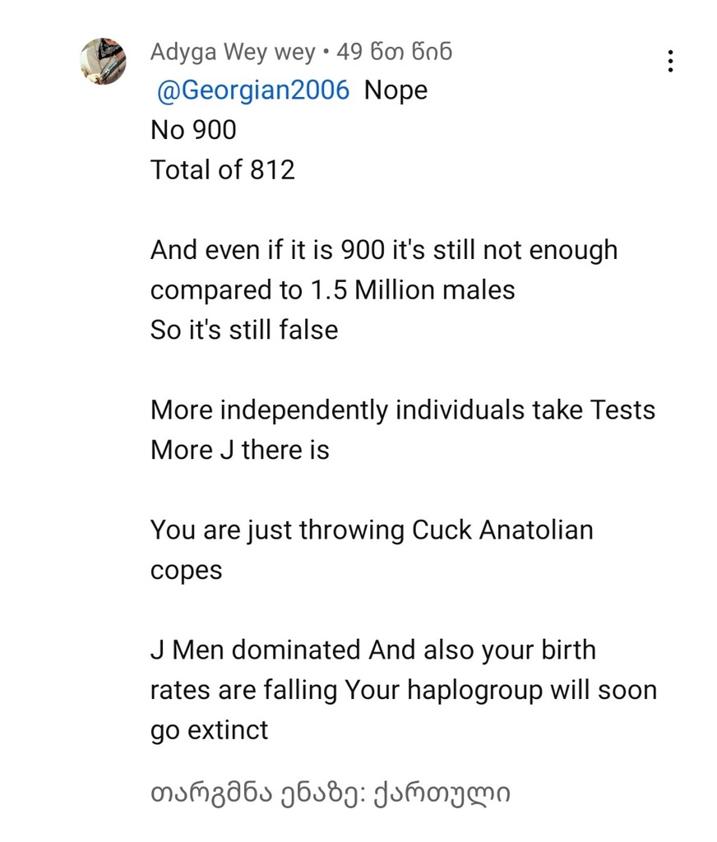The width and height of the screenshot is (717, 842).
Task: Tap the line No 900
Action: [x=193, y=130]
